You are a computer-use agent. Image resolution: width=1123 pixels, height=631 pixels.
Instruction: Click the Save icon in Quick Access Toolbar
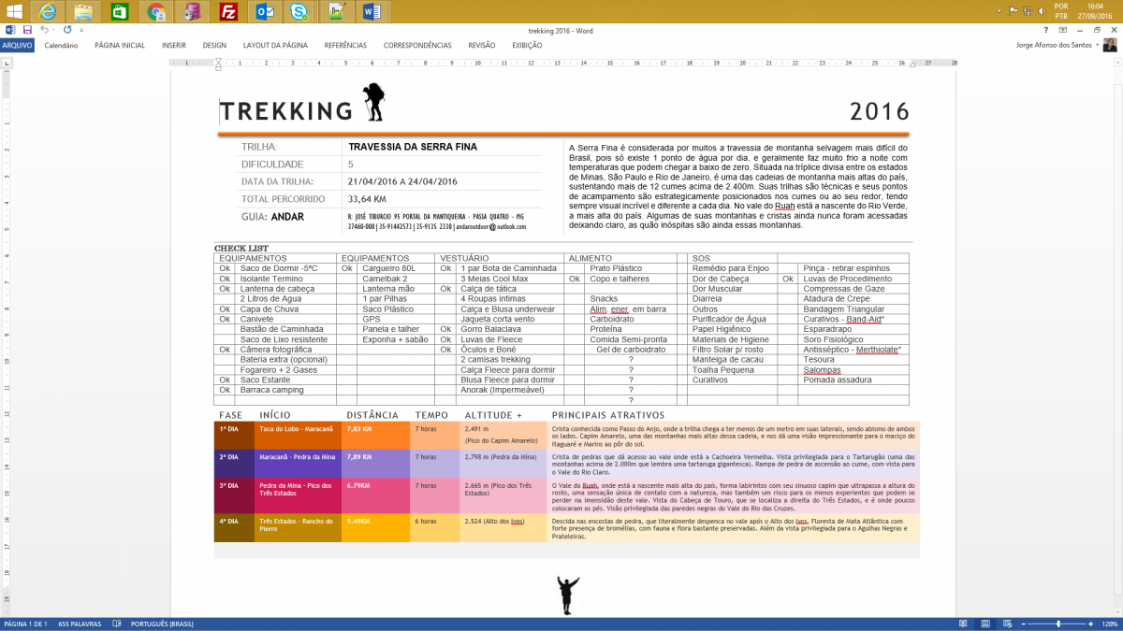[27, 30]
